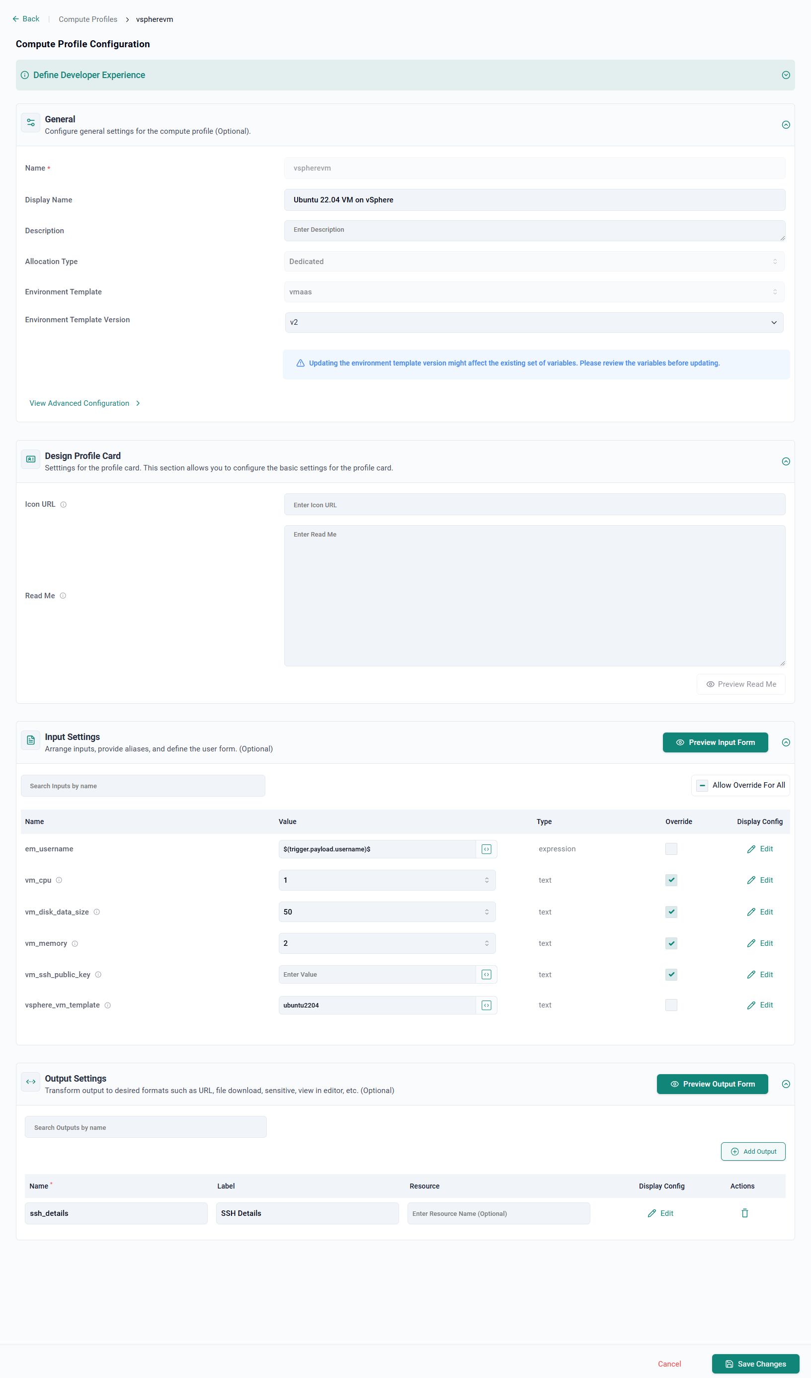Open the Allocation Type dropdown

pyautogui.click(x=534, y=262)
